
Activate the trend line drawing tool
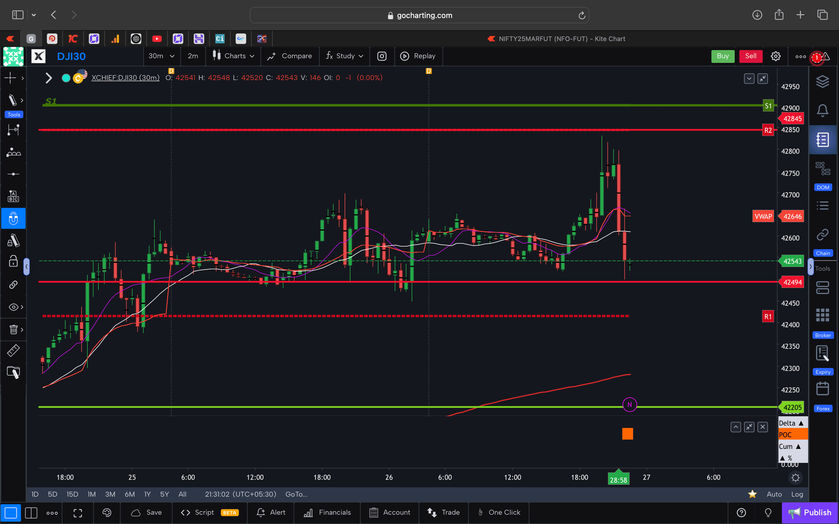[x=13, y=100]
